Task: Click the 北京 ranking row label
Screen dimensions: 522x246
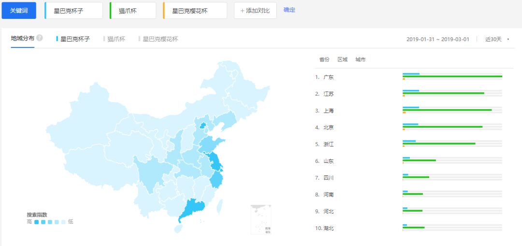Action: 329,128
